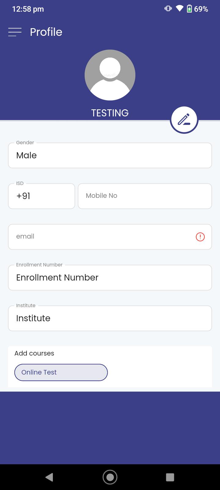Select the Mobile No input field
The image size is (220, 490).
click(x=145, y=196)
